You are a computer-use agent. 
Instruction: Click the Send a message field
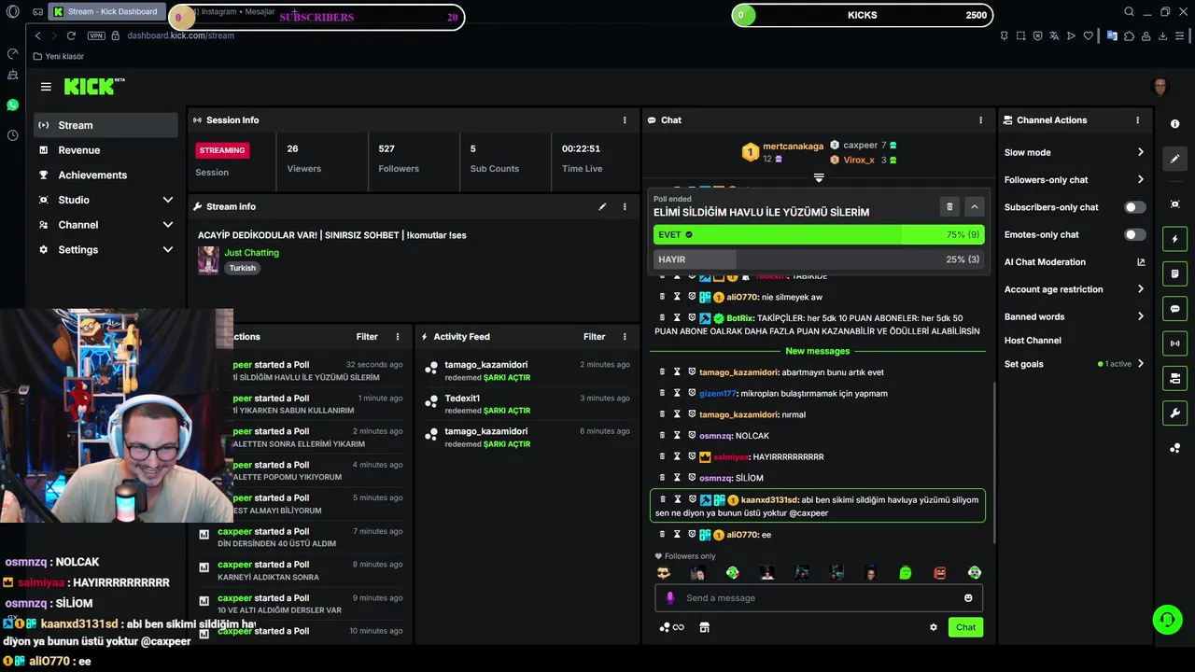(819, 598)
